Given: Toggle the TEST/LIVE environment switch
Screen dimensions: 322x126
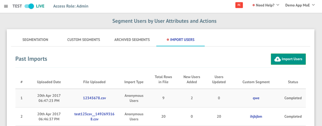Looking at the screenshot, I should click(29, 6).
